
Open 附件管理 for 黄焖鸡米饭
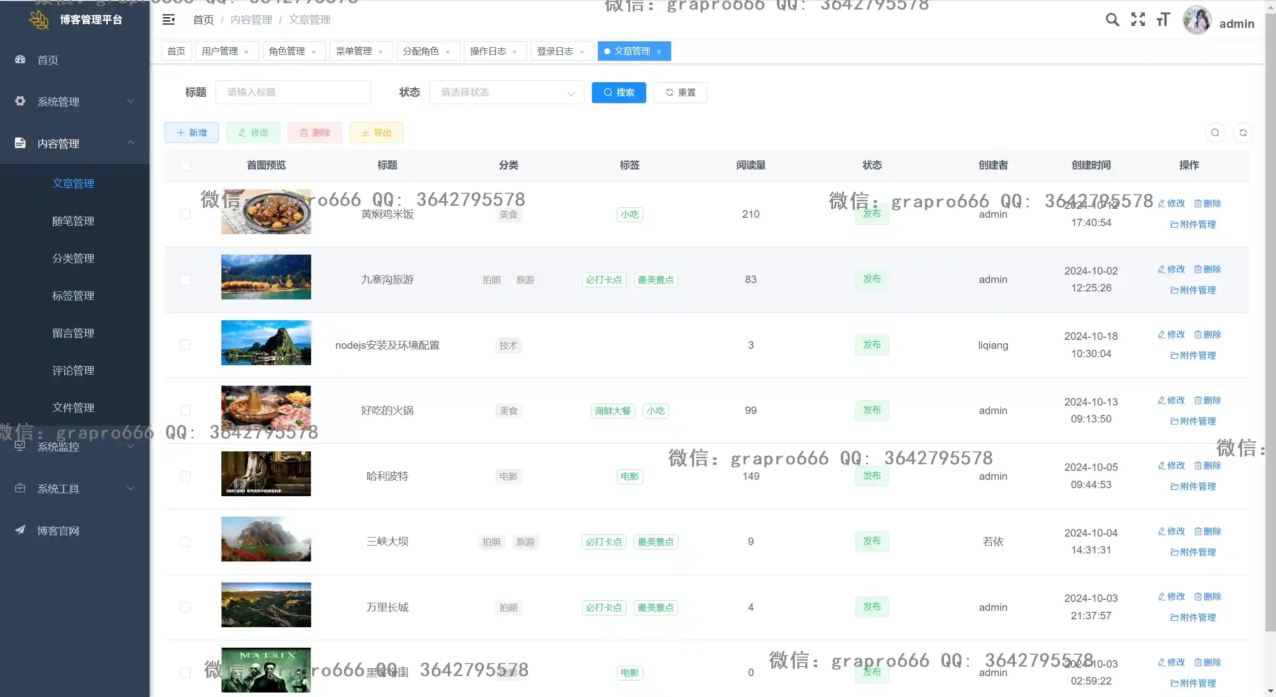click(x=1193, y=224)
